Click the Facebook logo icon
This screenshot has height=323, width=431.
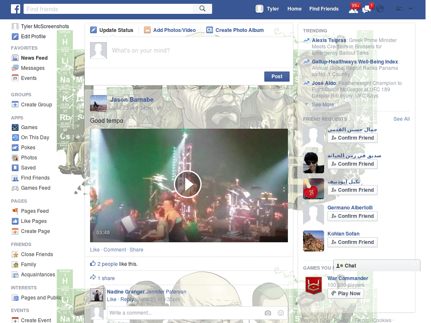pos(16,9)
